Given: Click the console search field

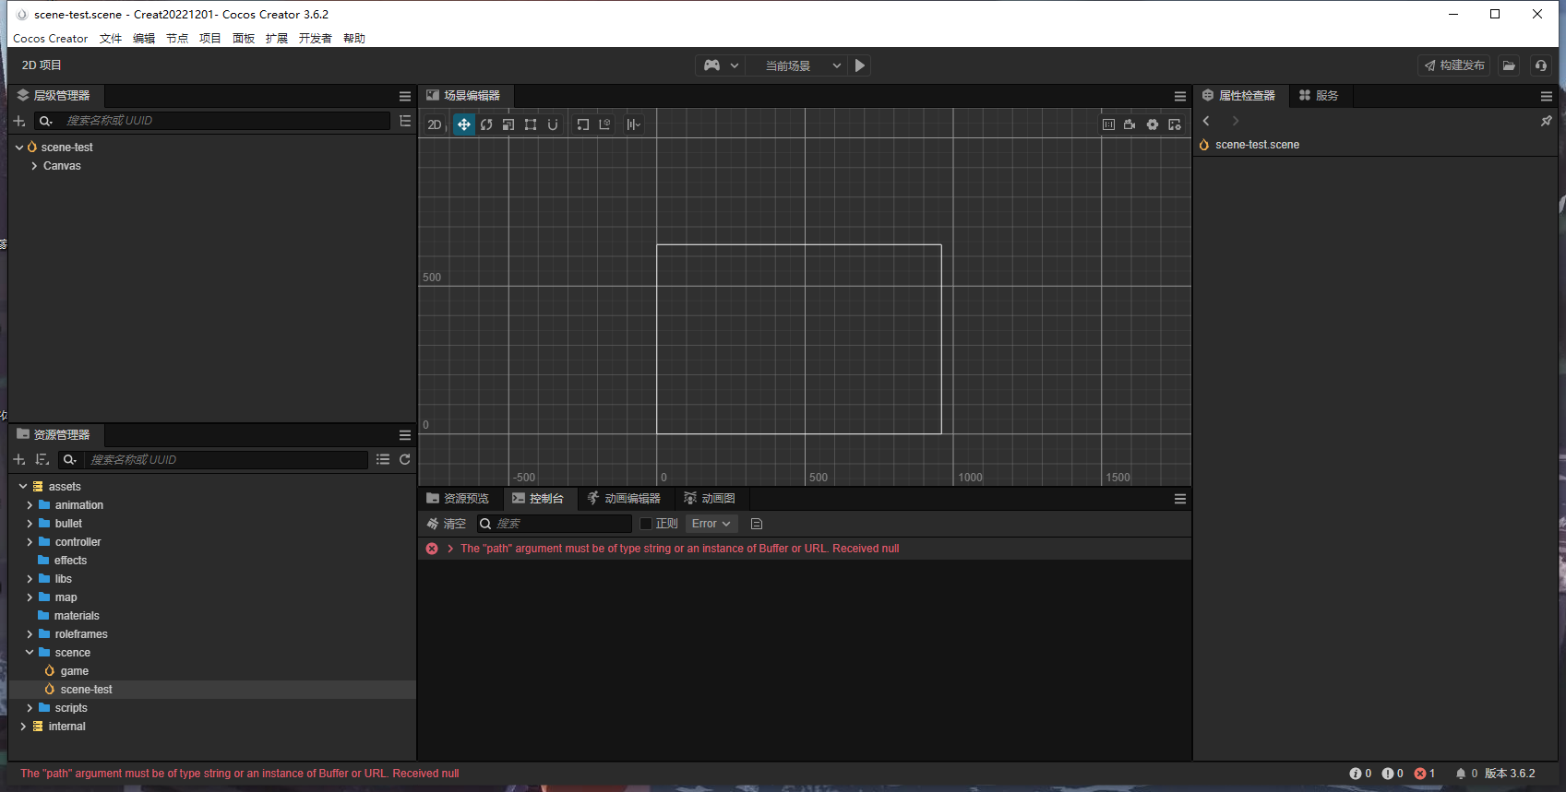Looking at the screenshot, I should (555, 524).
